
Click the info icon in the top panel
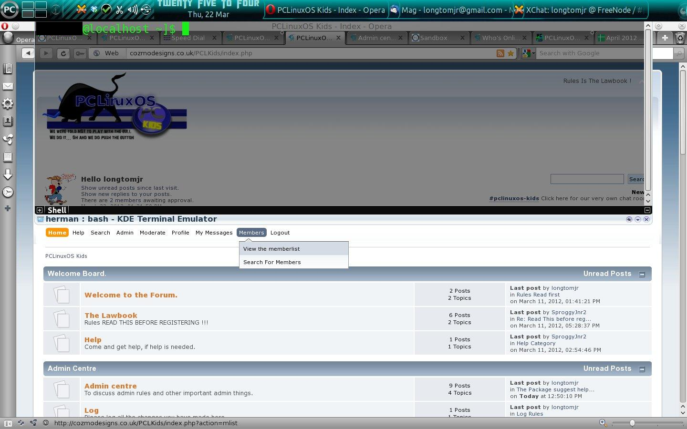click(56, 10)
